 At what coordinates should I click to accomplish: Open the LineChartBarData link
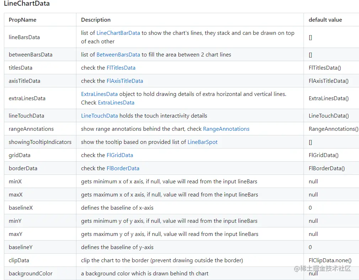118,33
